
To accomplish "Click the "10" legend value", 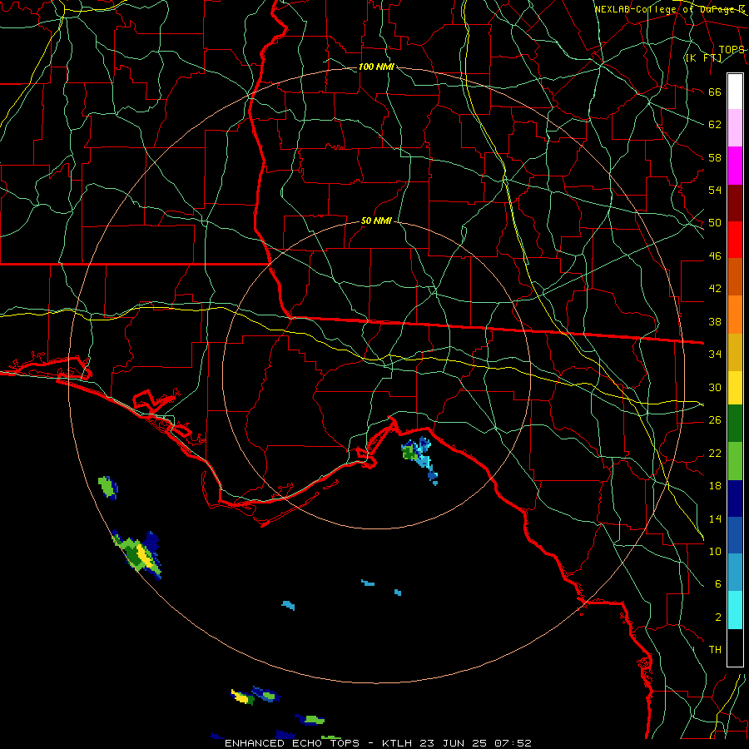I will (x=715, y=551).
